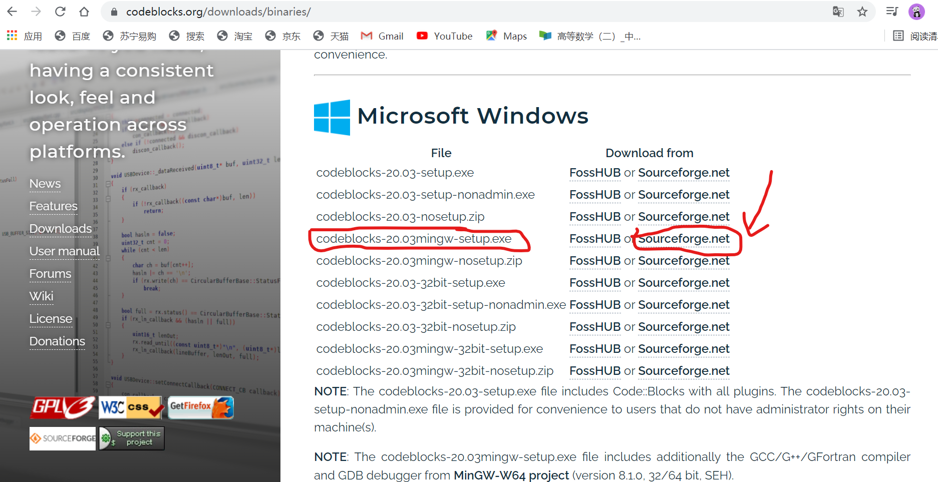Open the Wiki sidebar link
938x482 pixels.
coord(41,296)
